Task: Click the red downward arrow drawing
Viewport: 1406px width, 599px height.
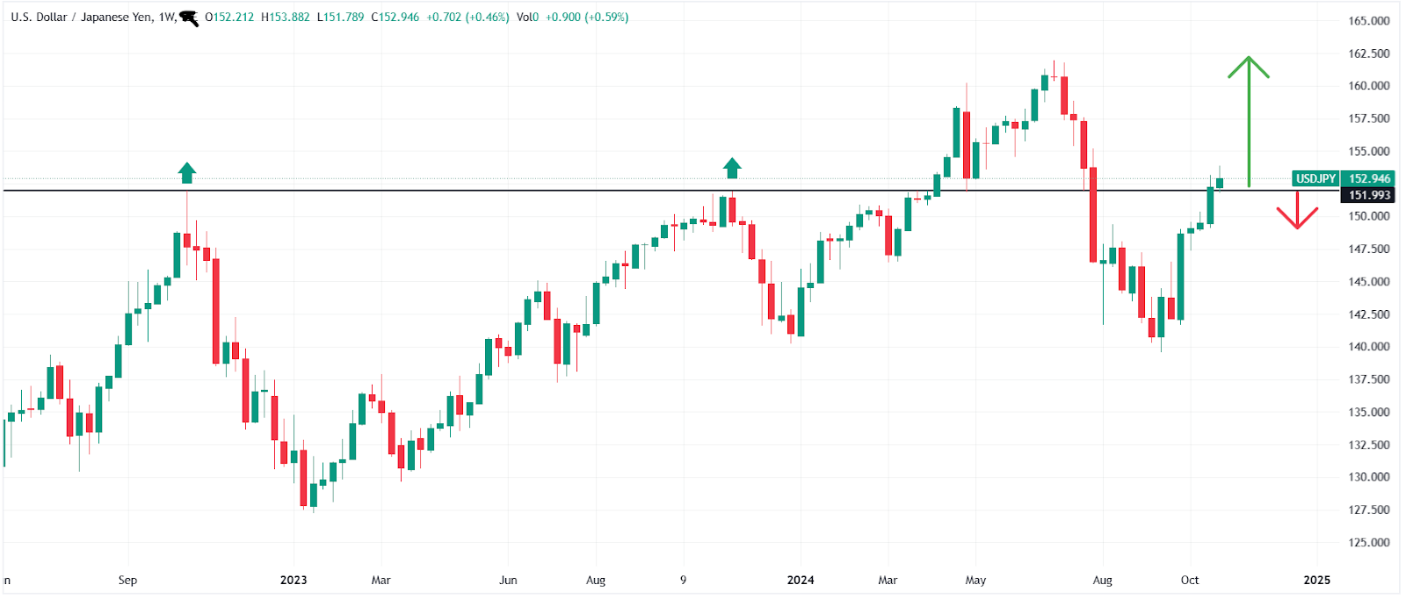Action: pos(1297,211)
